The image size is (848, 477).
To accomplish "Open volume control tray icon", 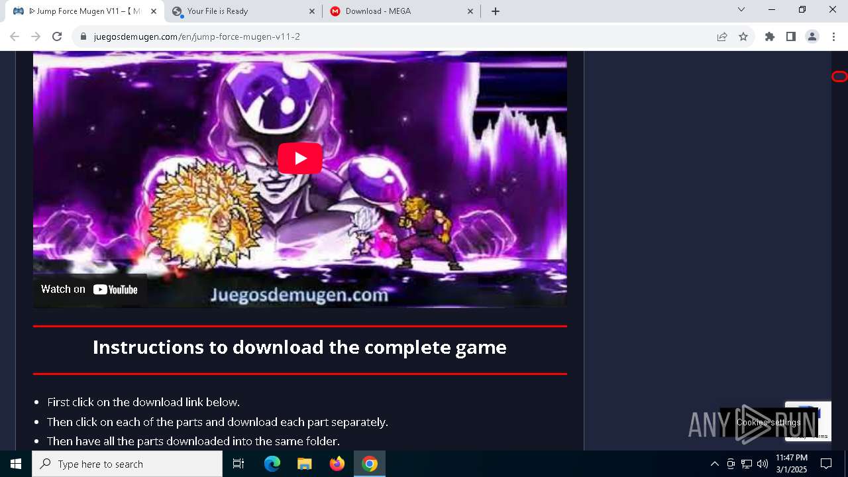I will (763, 464).
